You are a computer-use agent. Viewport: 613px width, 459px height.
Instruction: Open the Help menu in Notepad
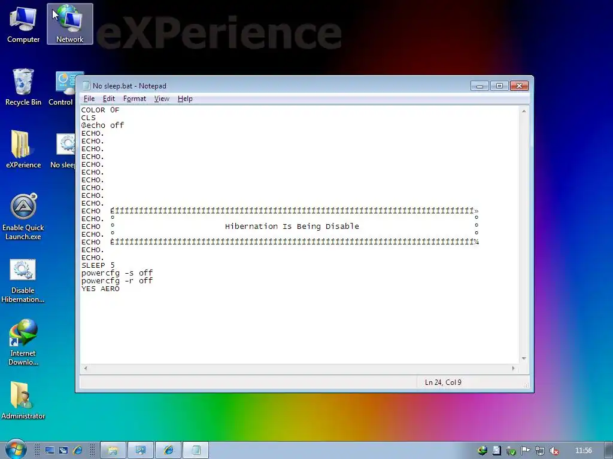click(185, 99)
